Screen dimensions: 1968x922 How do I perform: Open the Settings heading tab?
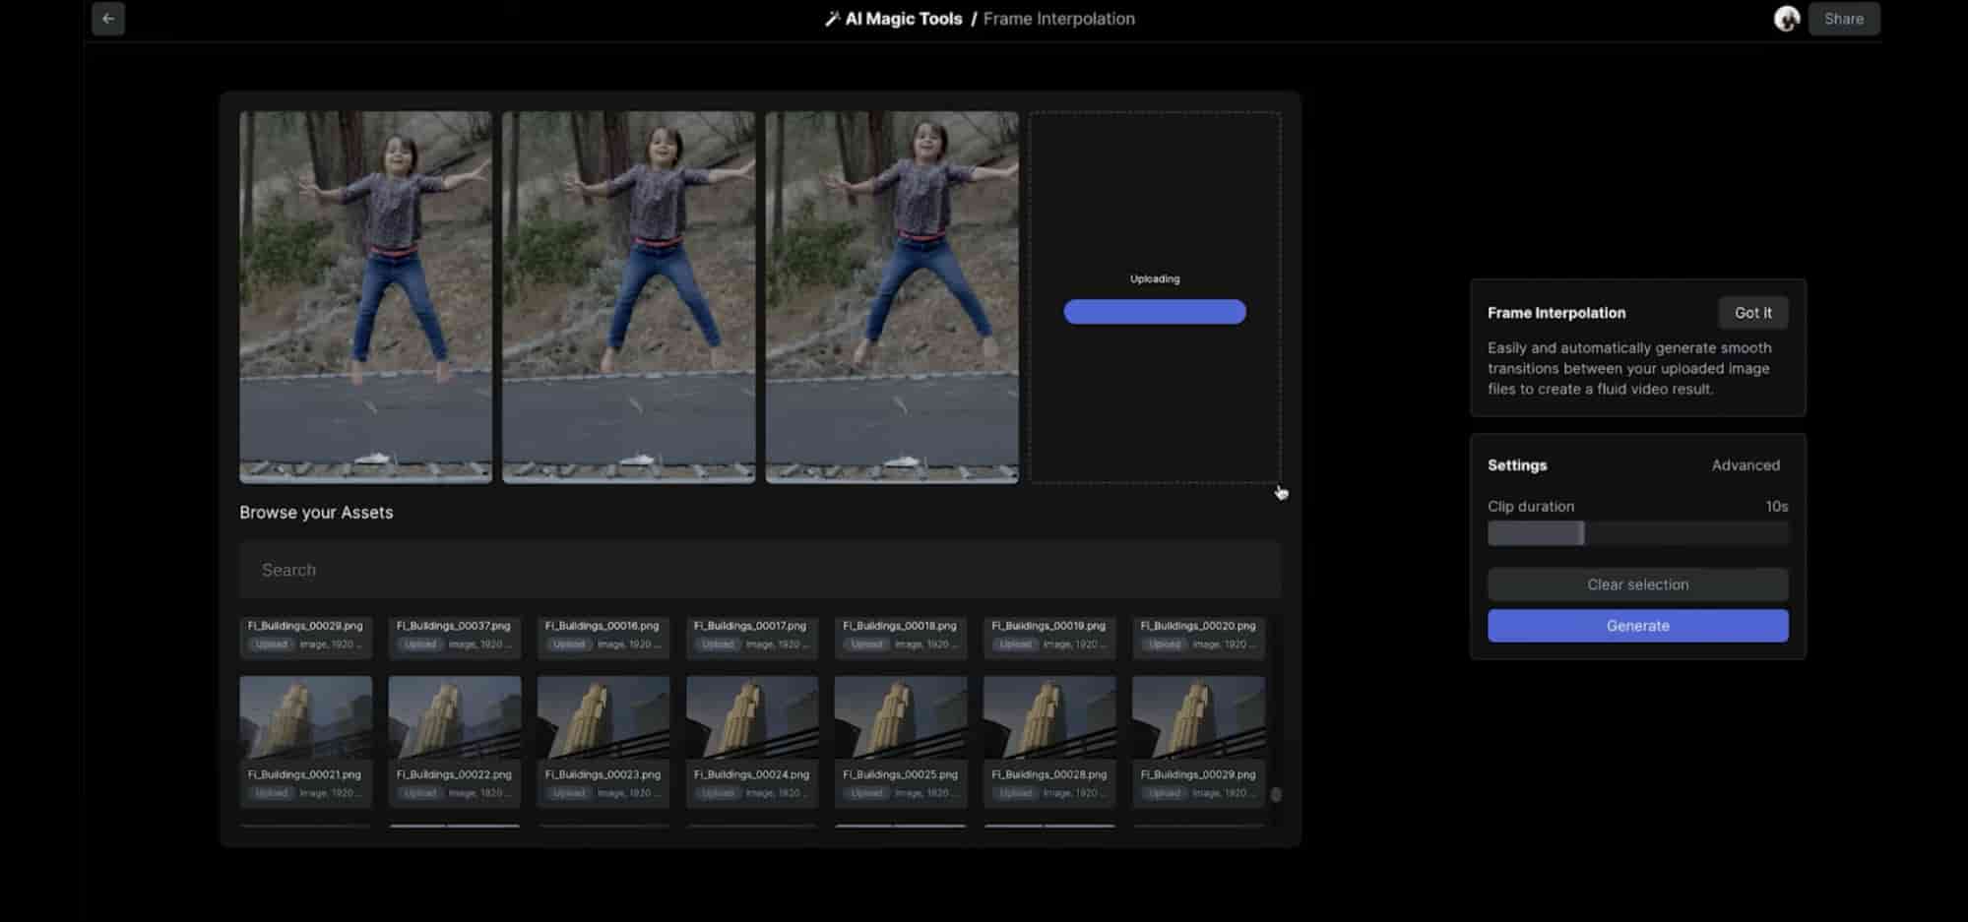(x=1517, y=465)
